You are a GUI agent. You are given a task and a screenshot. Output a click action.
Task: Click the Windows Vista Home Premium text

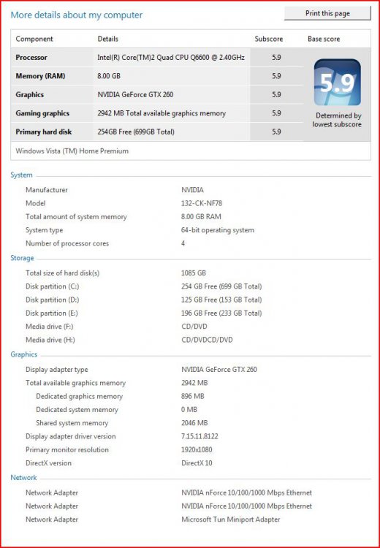[x=72, y=151]
